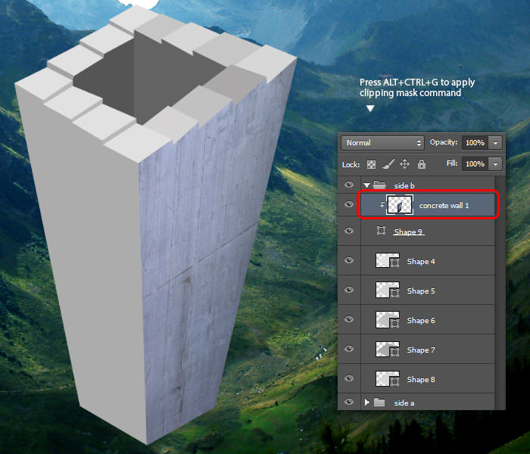Viewport: 530px width, 454px height.
Task: Open the Opacity slider dropdown arrow
Action: [495, 143]
